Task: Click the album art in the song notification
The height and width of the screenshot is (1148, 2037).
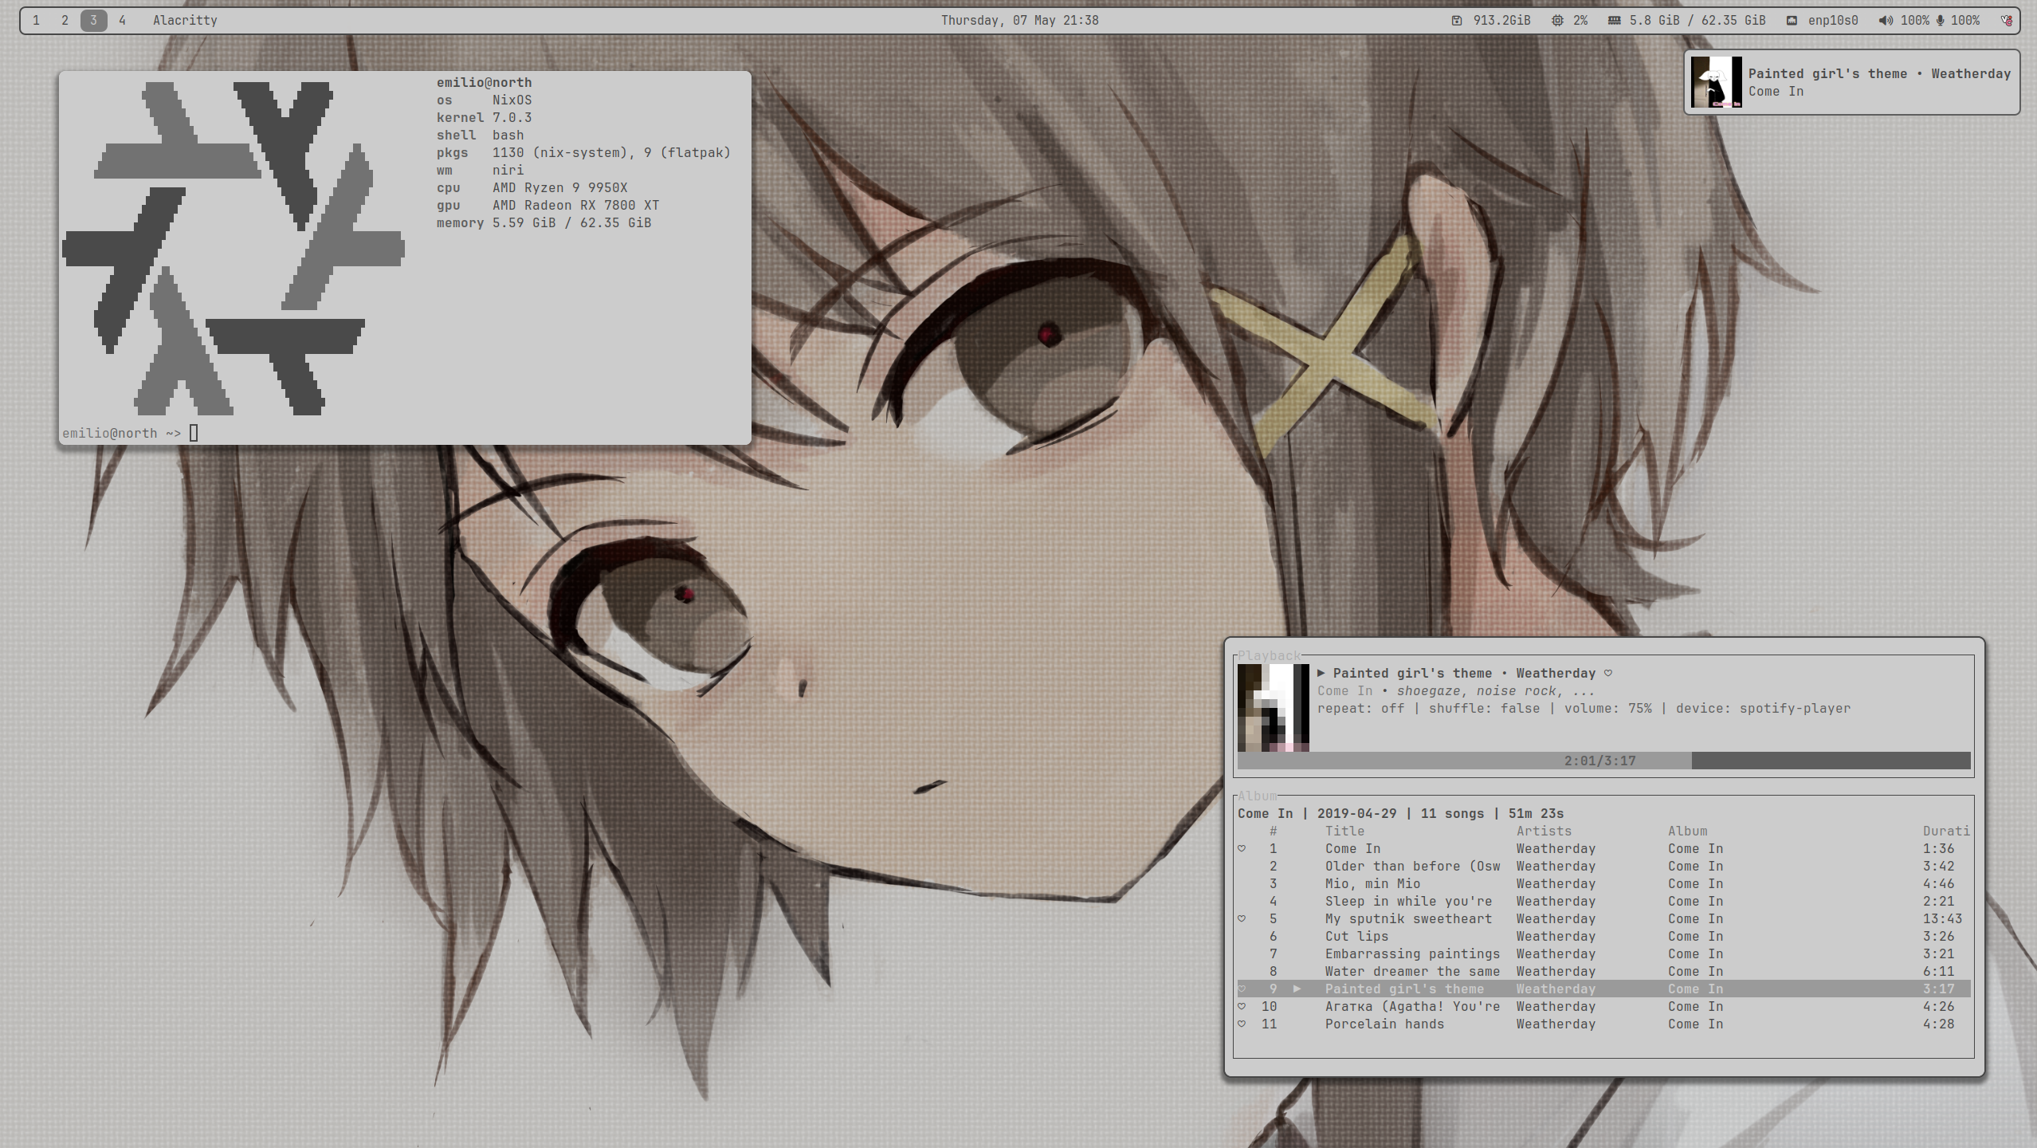Action: pos(1716,82)
